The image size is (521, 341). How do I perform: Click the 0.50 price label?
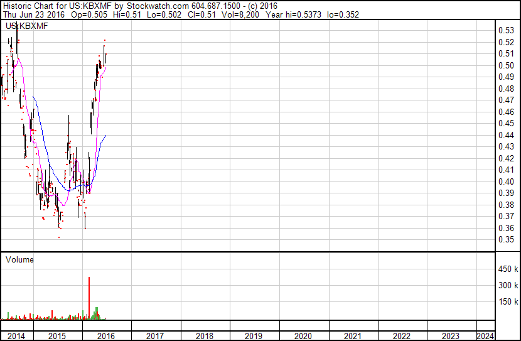point(506,65)
